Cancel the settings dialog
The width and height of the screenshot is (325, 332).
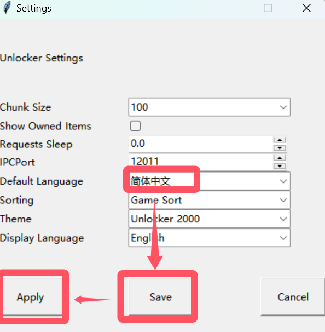pyautogui.click(x=293, y=296)
